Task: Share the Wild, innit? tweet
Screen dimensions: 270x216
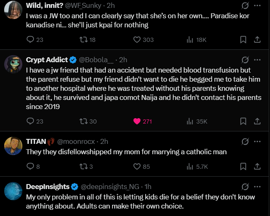Action: coord(257,40)
